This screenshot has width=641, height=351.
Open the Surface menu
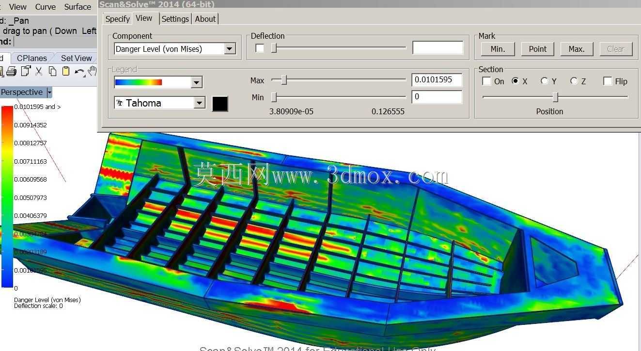[x=78, y=7]
